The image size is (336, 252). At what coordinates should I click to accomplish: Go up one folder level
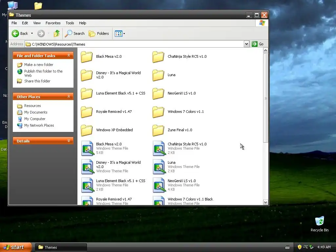coord(57,33)
